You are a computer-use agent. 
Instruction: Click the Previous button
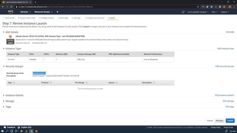220,121
